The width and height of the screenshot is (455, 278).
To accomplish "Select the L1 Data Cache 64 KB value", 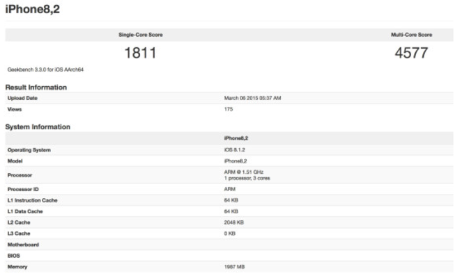I will [x=231, y=211].
